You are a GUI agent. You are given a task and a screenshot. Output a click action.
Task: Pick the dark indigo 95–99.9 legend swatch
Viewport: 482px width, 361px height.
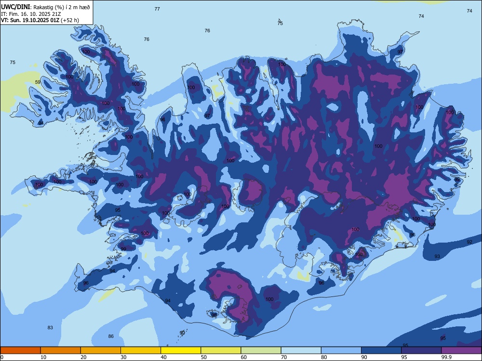tap(421, 350)
